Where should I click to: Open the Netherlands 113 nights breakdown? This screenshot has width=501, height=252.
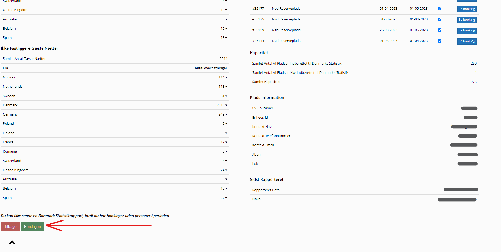coord(226,87)
